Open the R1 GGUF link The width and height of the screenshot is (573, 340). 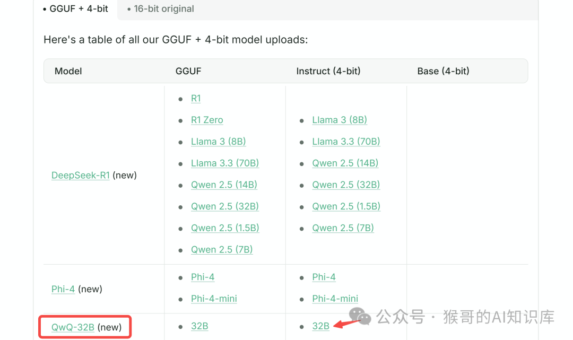pos(196,98)
